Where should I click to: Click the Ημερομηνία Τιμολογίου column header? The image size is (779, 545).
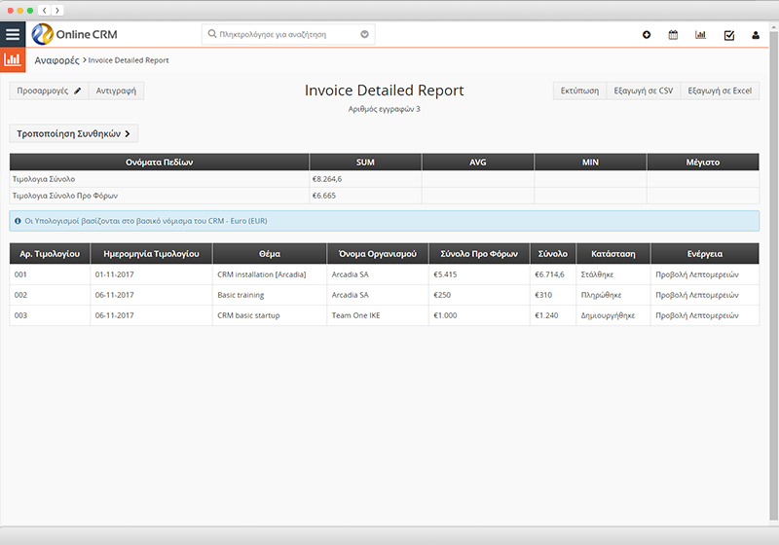pos(151,254)
